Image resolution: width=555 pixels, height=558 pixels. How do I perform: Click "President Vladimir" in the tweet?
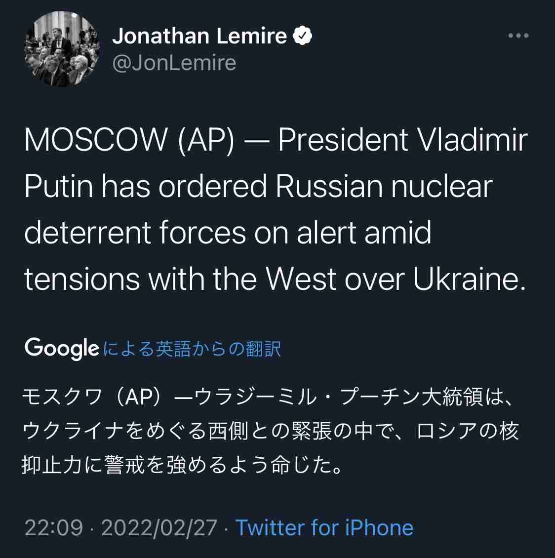(403, 140)
